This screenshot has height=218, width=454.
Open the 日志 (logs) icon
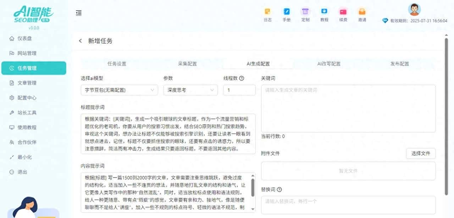click(x=267, y=12)
